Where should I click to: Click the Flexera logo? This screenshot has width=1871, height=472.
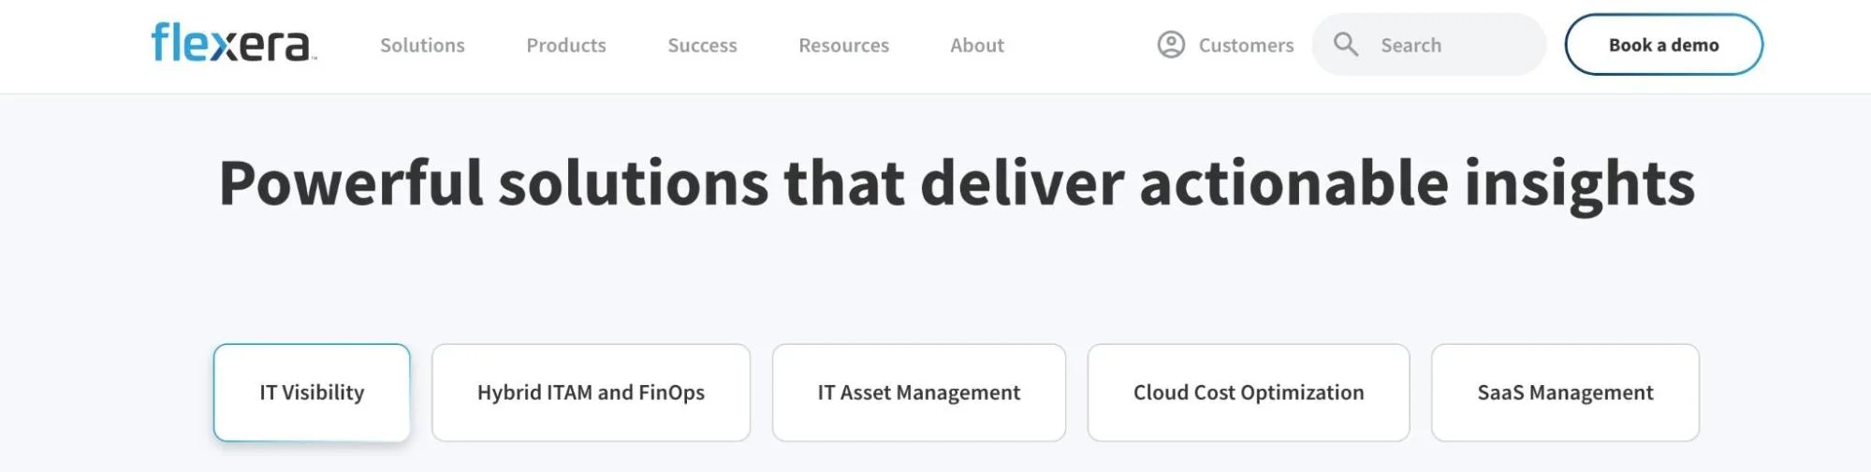tap(234, 43)
